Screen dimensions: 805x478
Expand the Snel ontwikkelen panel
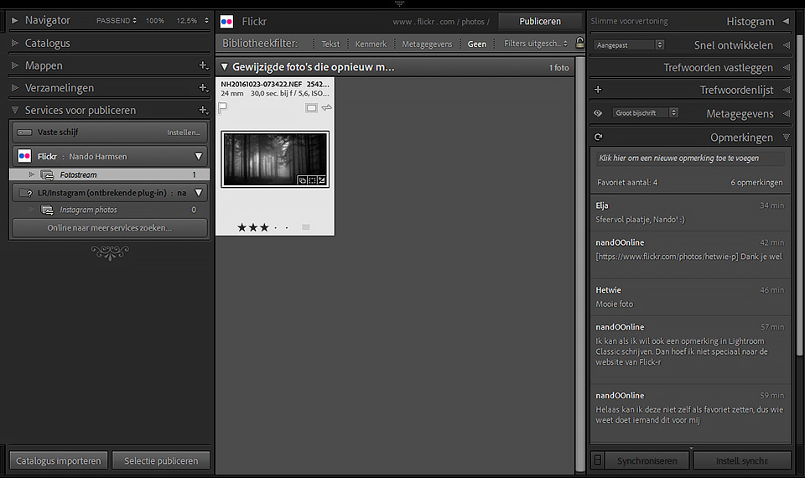(786, 45)
